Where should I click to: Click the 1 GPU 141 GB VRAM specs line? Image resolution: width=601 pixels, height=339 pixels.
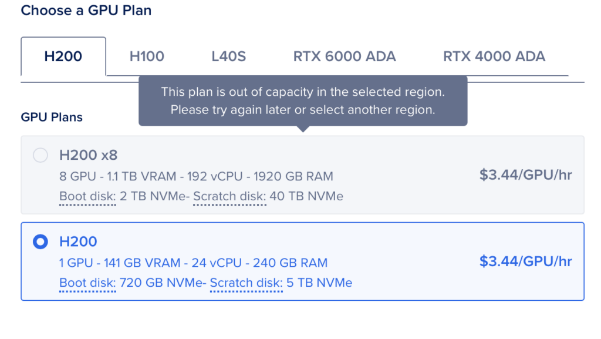point(194,263)
